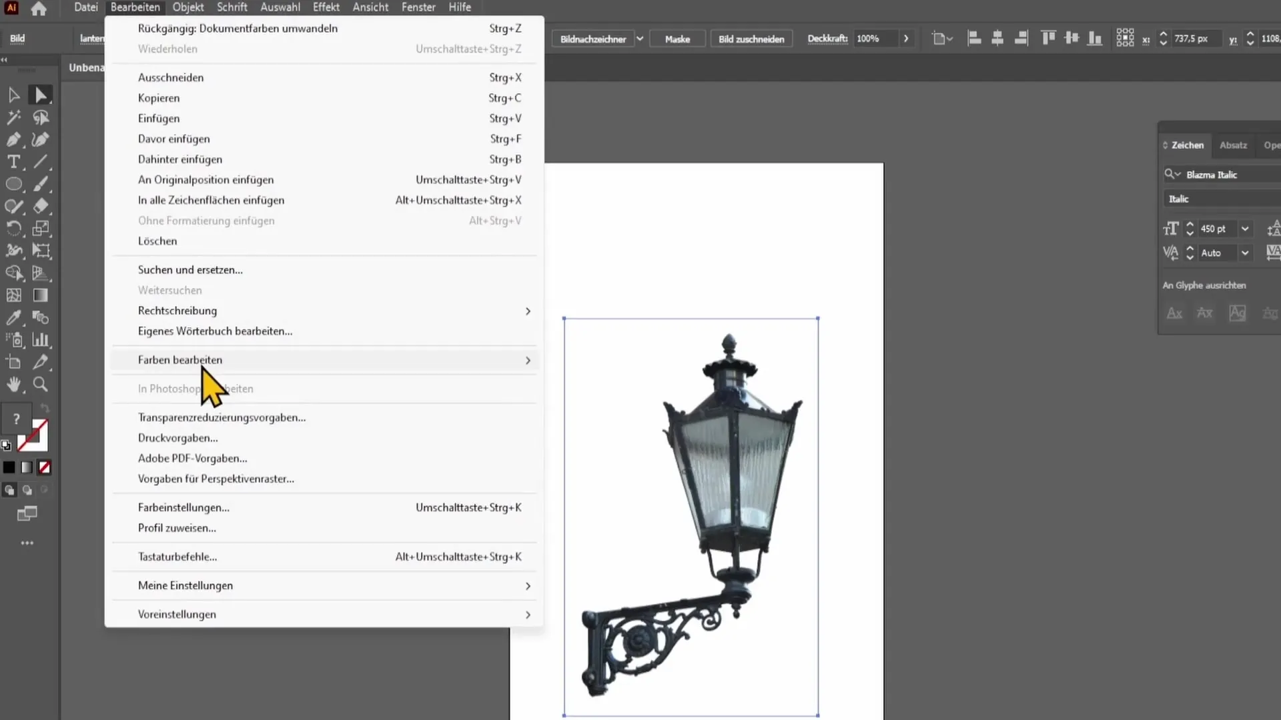Viewport: 1281px width, 720px height.
Task: Select the Slice tool
Action: pyautogui.click(x=41, y=363)
